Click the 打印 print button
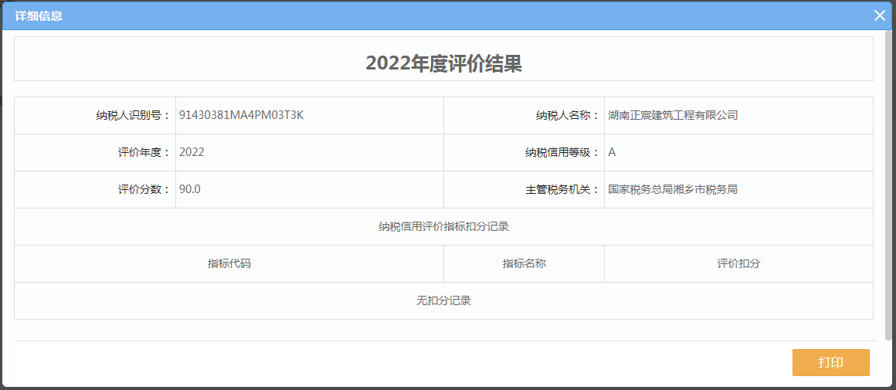 (x=830, y=363)
